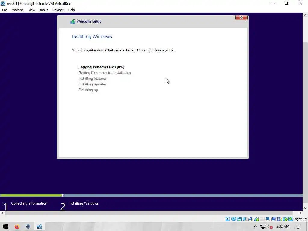Open the View menu

32,10
